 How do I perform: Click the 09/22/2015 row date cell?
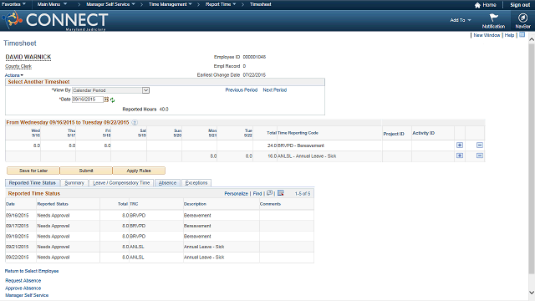[x=18, y=257]
